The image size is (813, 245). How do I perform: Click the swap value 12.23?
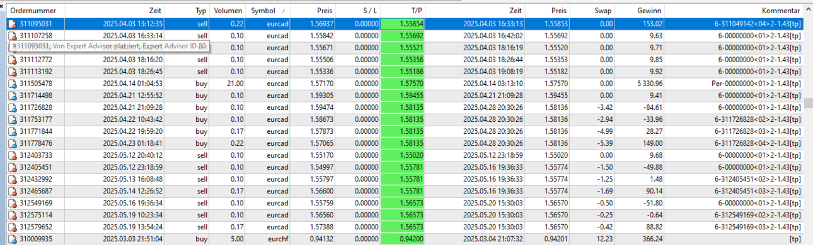point(604,239)
